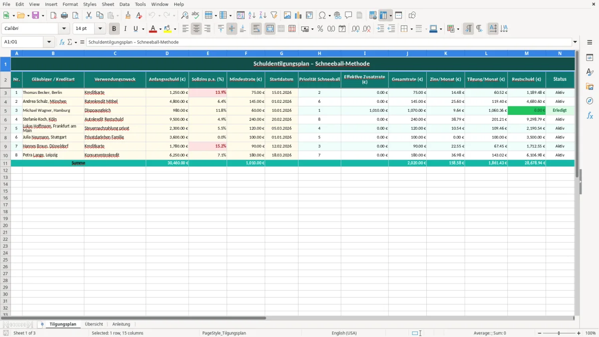The width and height of the screenshot is (599, 337).
Task: Toggle Align Right
Action: pos(207,29)
